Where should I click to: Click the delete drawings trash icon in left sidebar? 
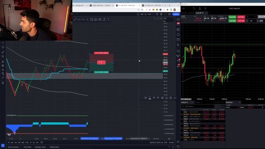click(3, 83)
